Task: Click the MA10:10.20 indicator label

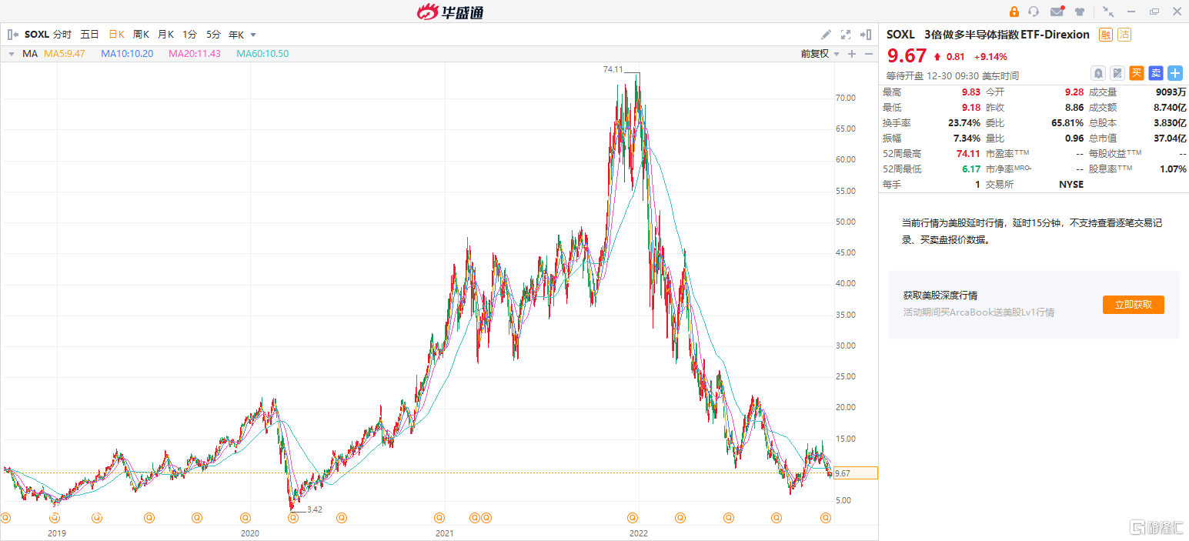Action: [x=127, y=54]
